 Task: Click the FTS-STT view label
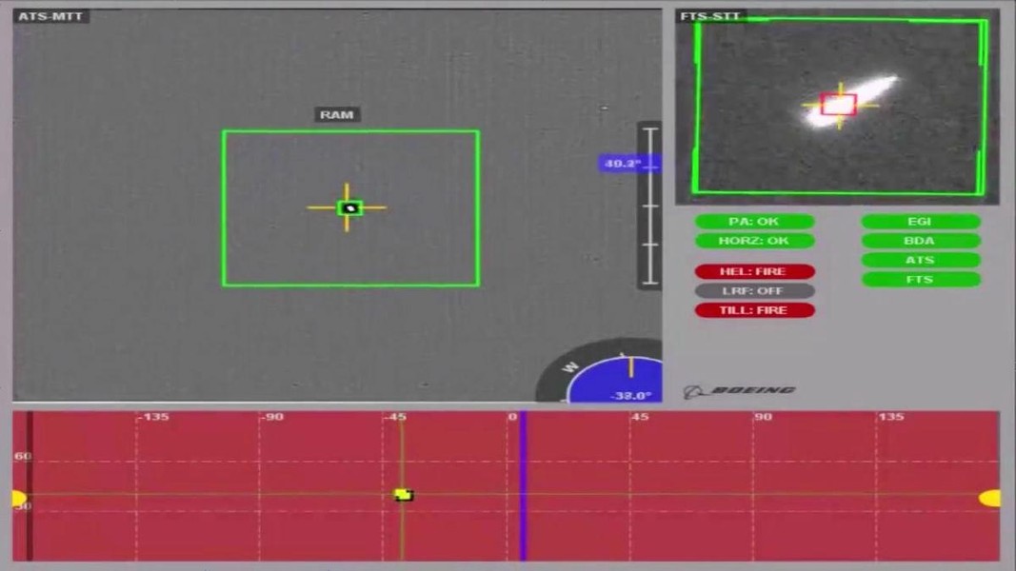pyautogui.click(x=710, y=16)
